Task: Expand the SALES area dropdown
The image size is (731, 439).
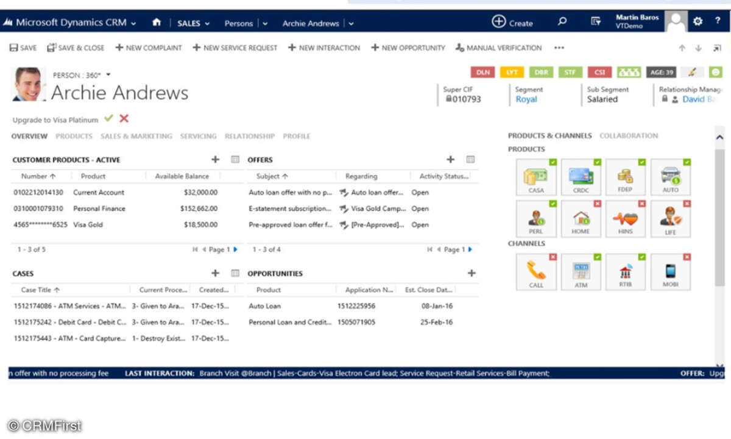Action: click(x=207, y=24)
